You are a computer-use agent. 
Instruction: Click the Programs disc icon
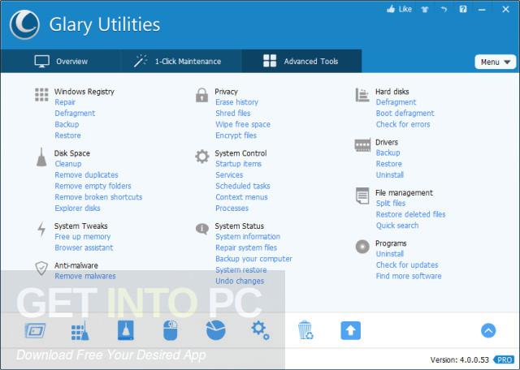point(362,247)
